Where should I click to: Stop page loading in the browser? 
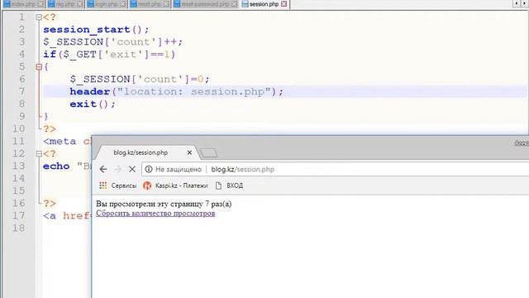click(132, 169)
